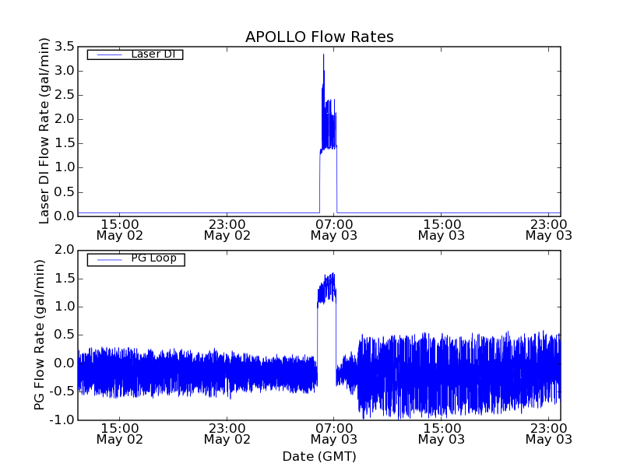The image size is (623, 467).
Task: Click the 1.5 tick on Laser DI axis
Action: [x=65, y=143]
